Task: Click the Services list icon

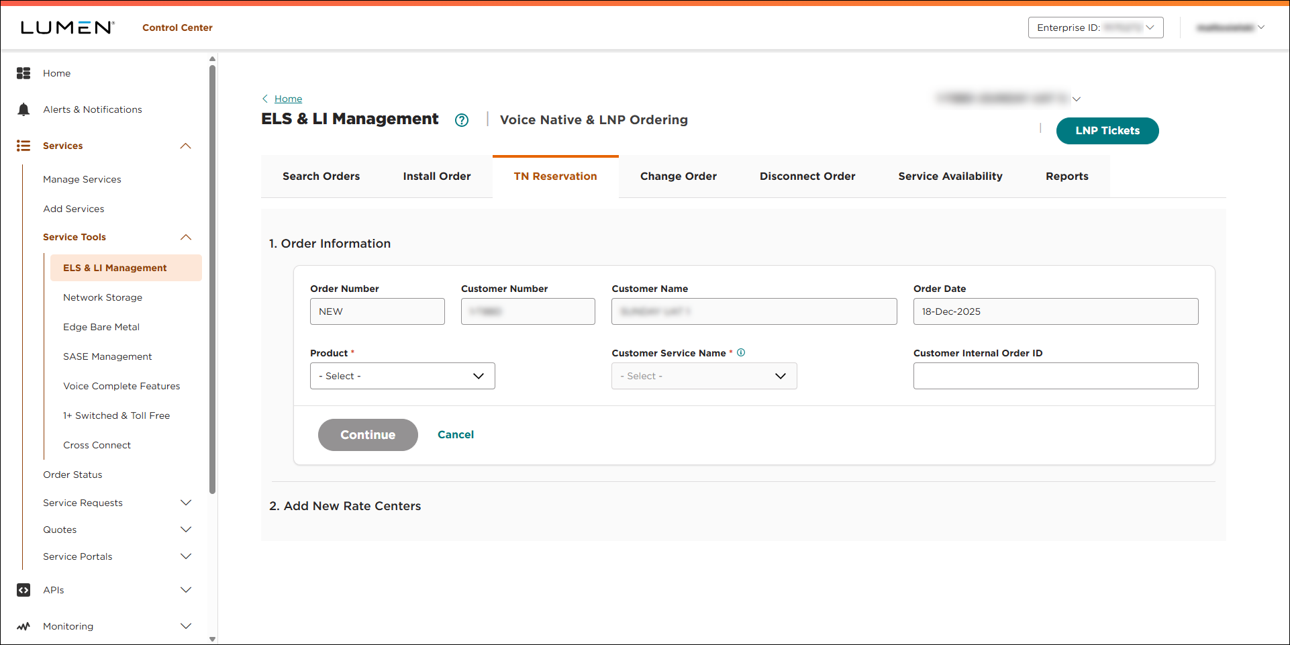Action: (23, 146)
